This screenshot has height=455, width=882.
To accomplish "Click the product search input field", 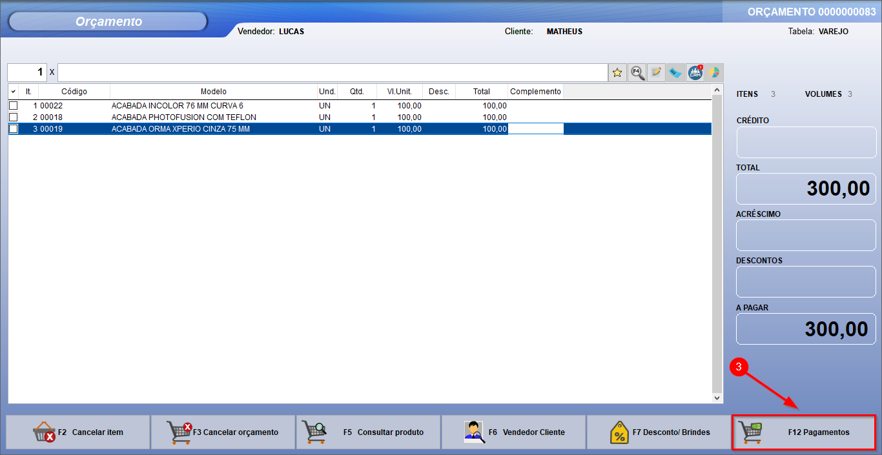I will point(333,72).
